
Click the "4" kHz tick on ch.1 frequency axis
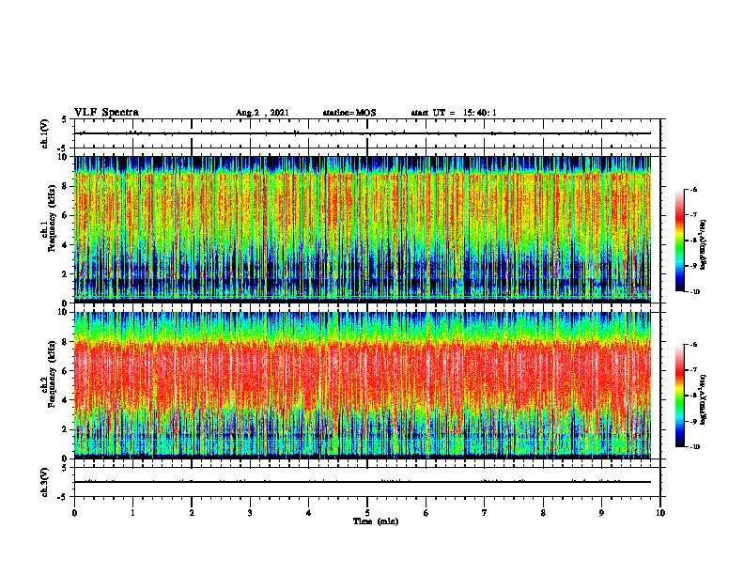point(66,245)
